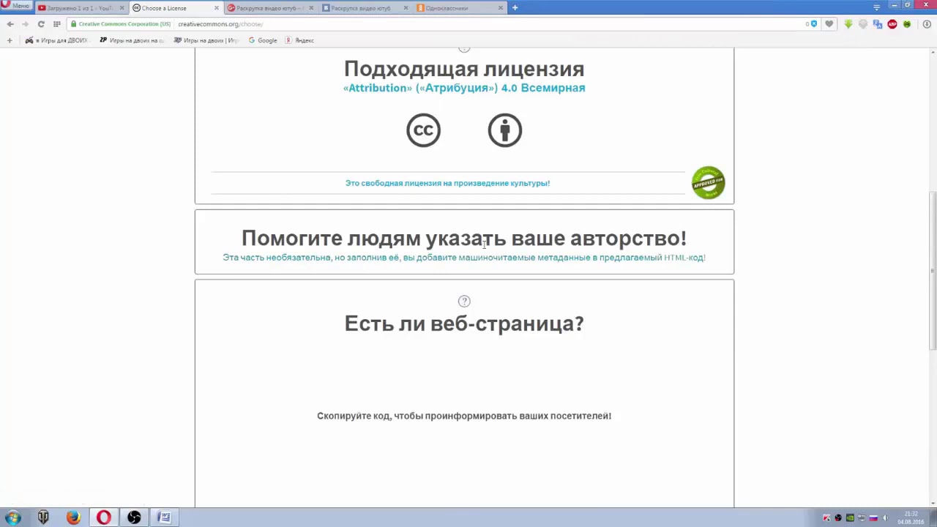Click the 'Помогите людям указать ваше авторство!' heading
Screen dimensions: 937x527
pos(464,238)
